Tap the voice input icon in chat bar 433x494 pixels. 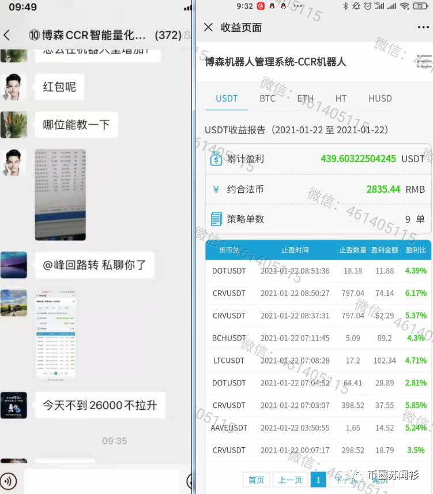pyautogui.click(x=8, y=480)
